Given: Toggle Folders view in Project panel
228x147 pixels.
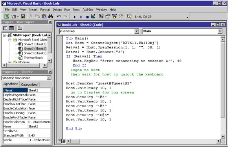Looking at the screenshot, I should tap(20, 28).
